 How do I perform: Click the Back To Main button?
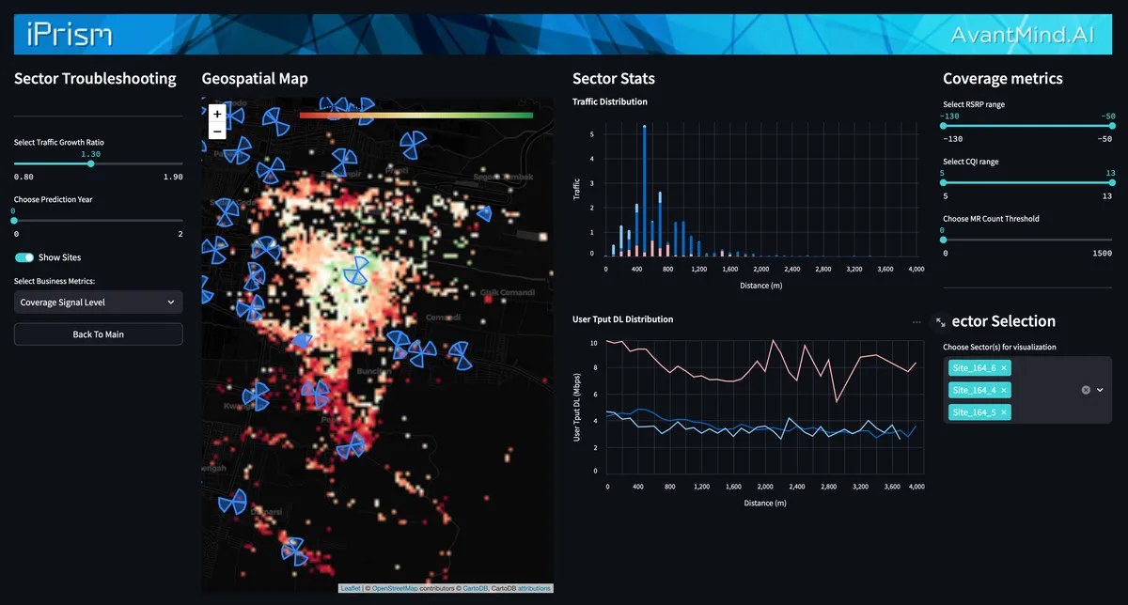tap(98, 334)
